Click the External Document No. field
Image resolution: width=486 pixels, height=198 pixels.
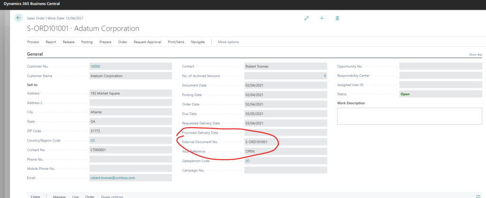click(285, 142)
